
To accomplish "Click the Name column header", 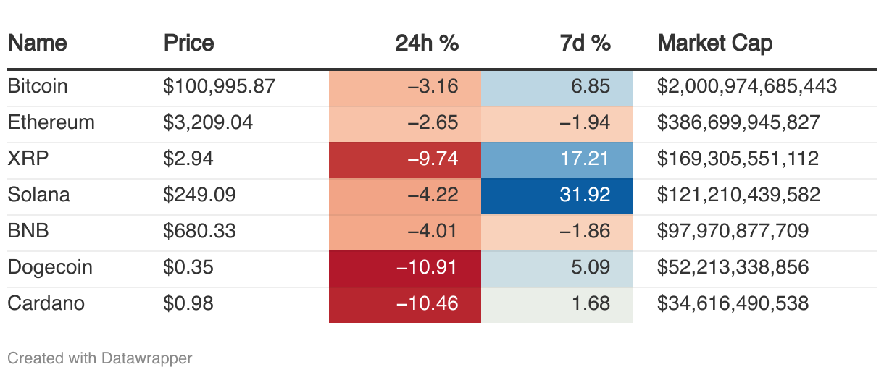I will 37,43.
